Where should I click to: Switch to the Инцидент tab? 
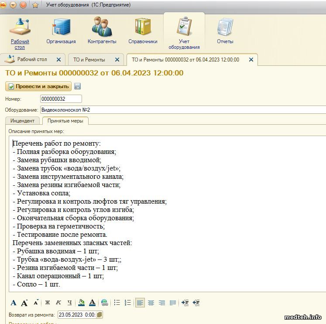22,121
